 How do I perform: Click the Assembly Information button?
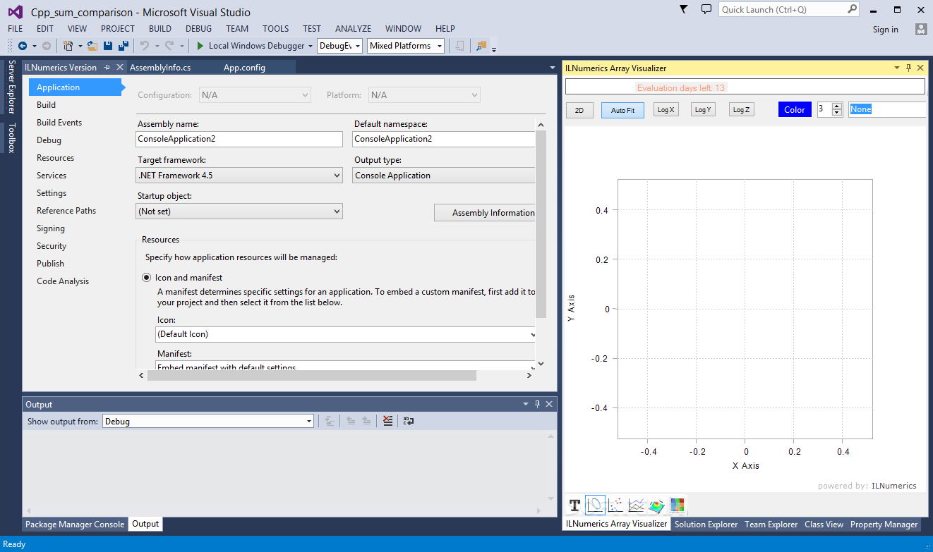(485, 213)
